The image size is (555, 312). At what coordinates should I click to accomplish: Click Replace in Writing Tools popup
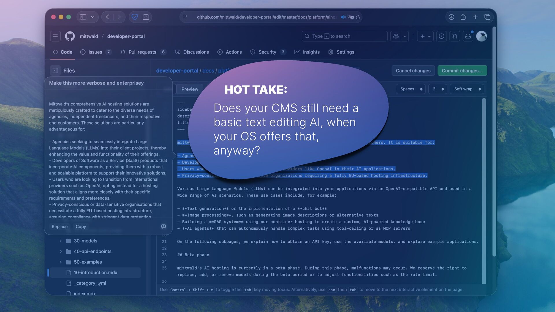[60, 226]
